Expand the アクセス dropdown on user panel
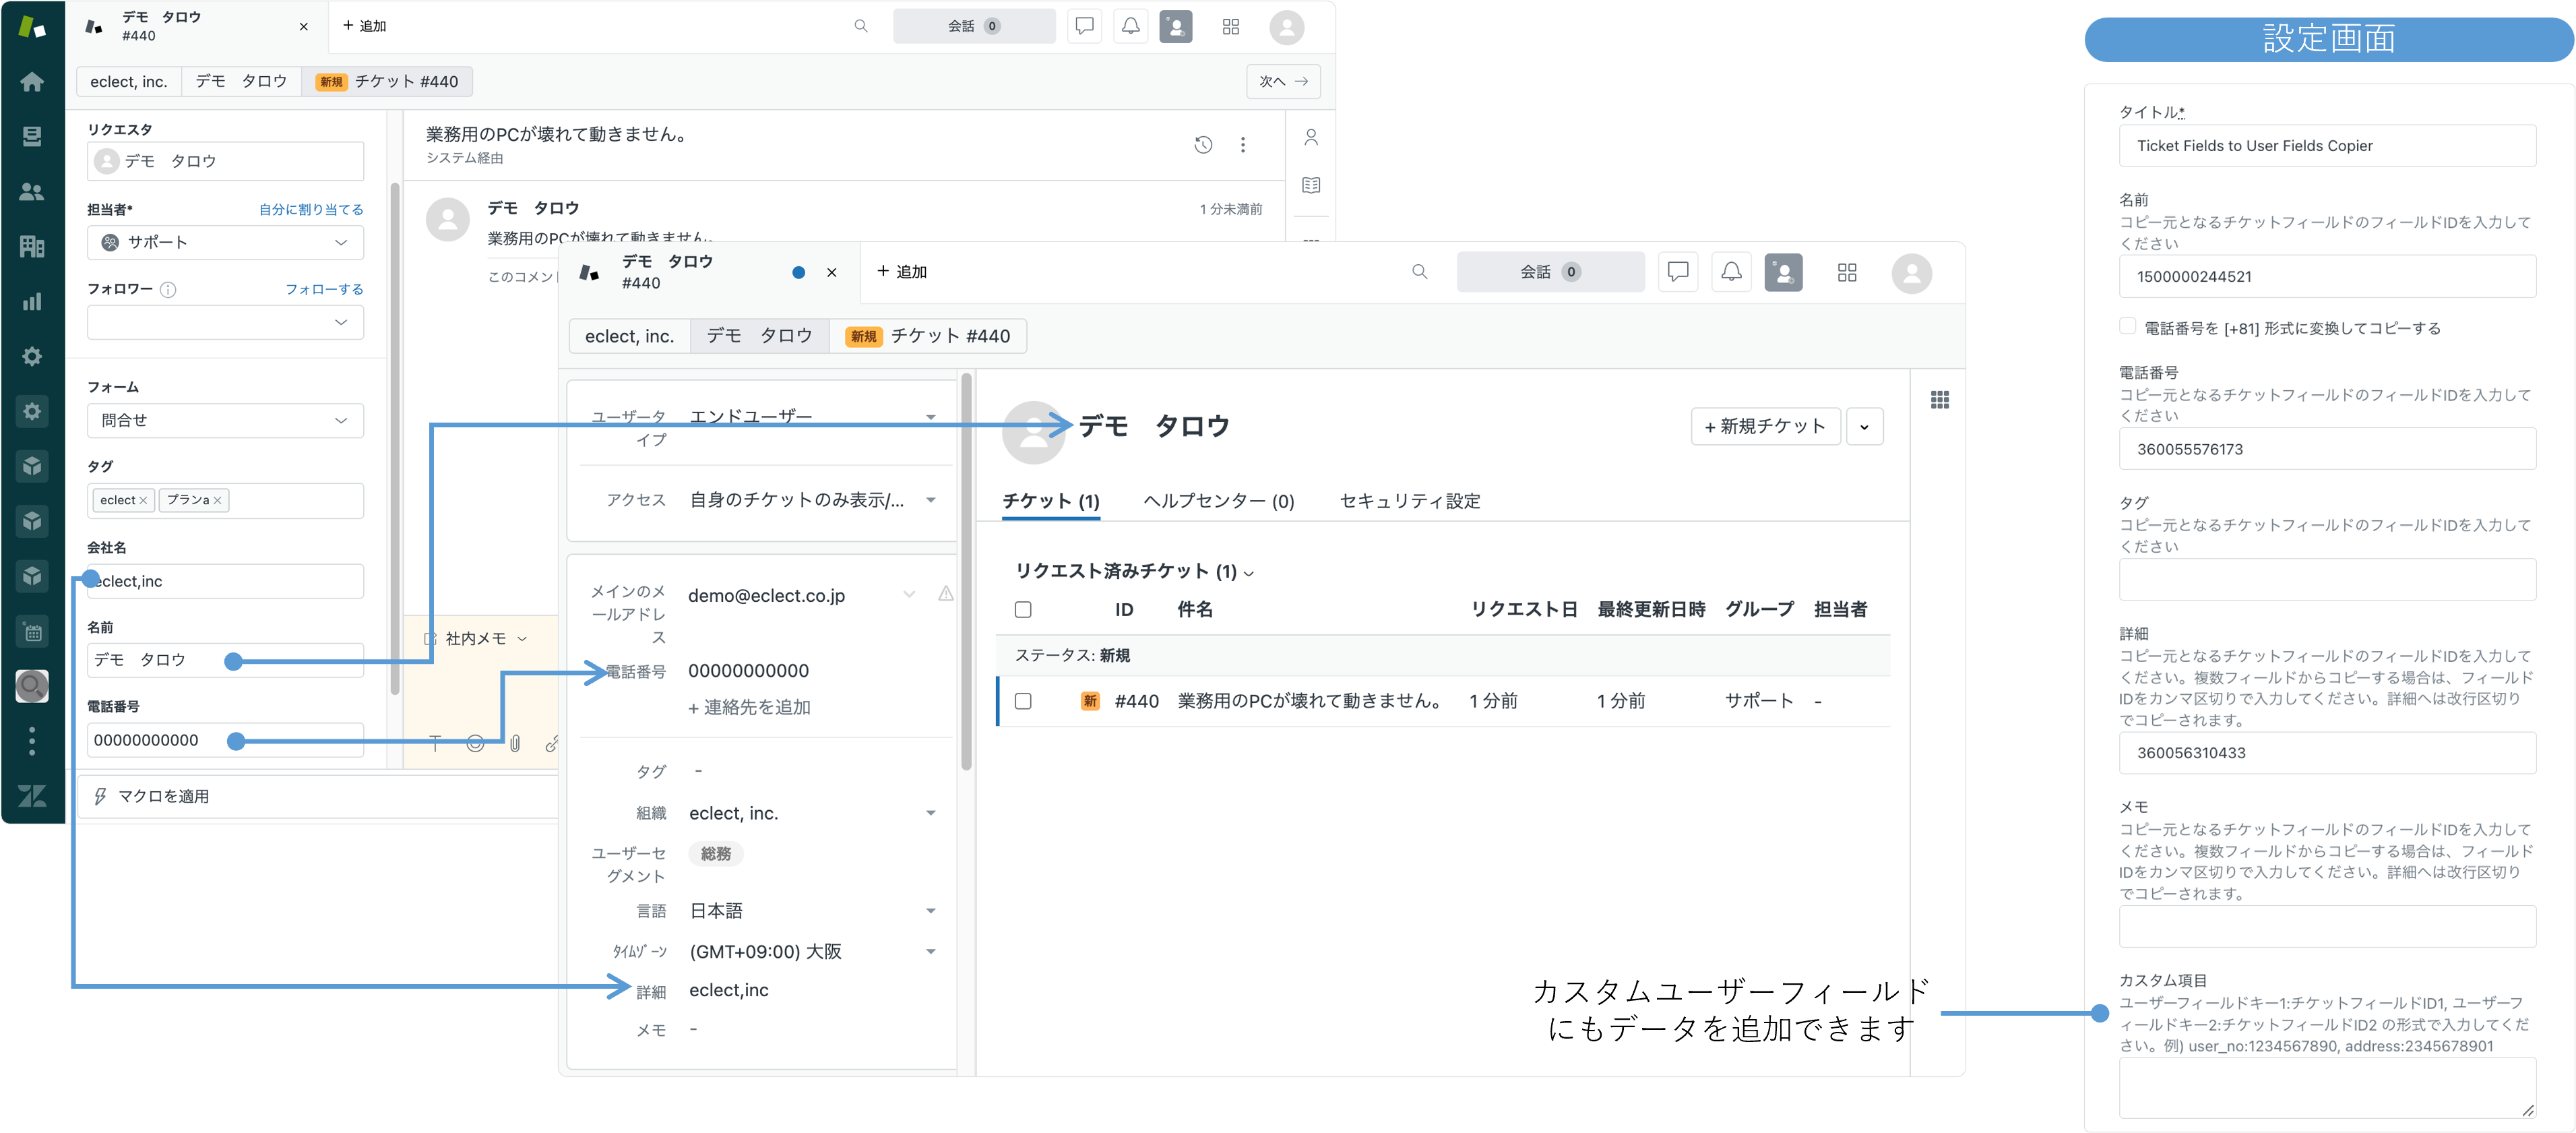The width and height of the screenshot is (2576, 1133). point(931,500)
